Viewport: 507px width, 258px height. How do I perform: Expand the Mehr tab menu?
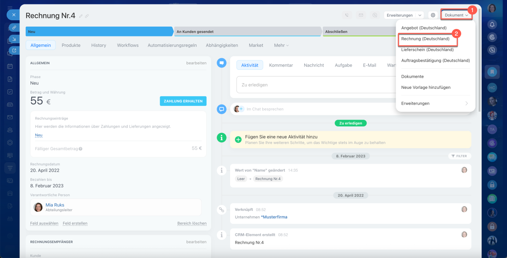pyautogui.click(x=281, y=45)
